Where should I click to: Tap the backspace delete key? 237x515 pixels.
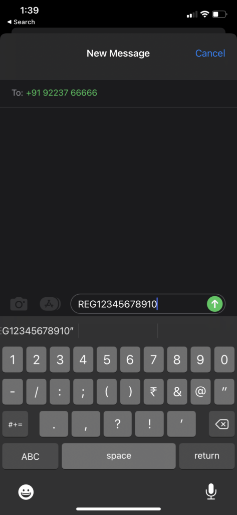[222, 424]
